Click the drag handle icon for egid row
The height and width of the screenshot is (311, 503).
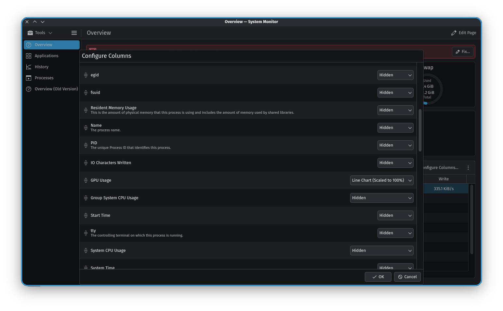(86, 75)
